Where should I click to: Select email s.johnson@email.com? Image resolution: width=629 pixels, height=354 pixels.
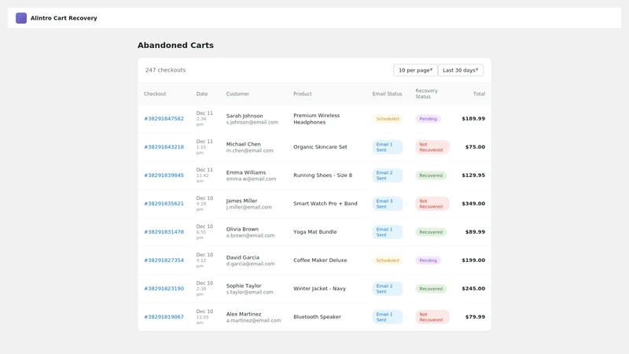tap(252, 122)
